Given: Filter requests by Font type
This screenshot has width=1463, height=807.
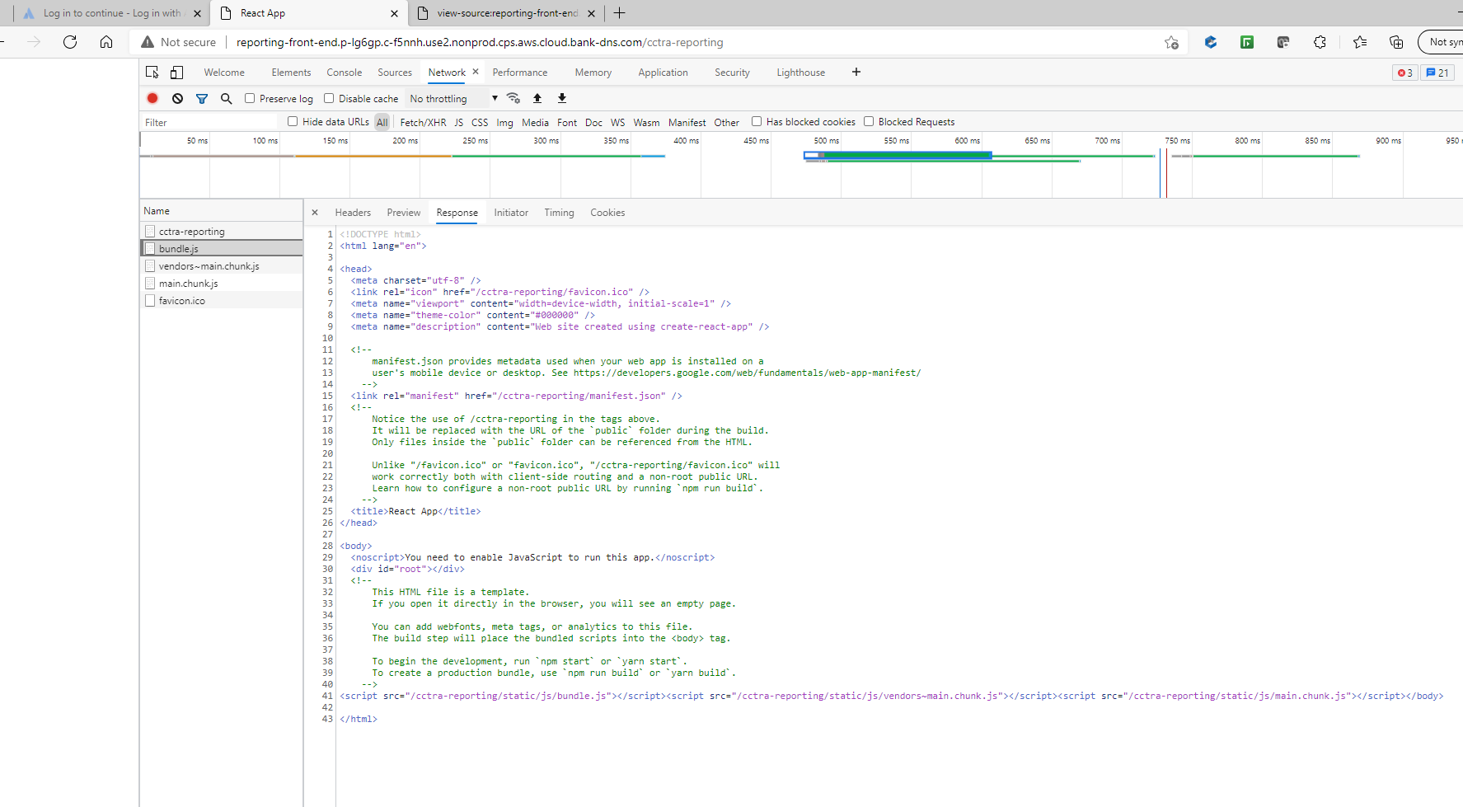Looking at the screenshot, I should [x=567, y=122].
